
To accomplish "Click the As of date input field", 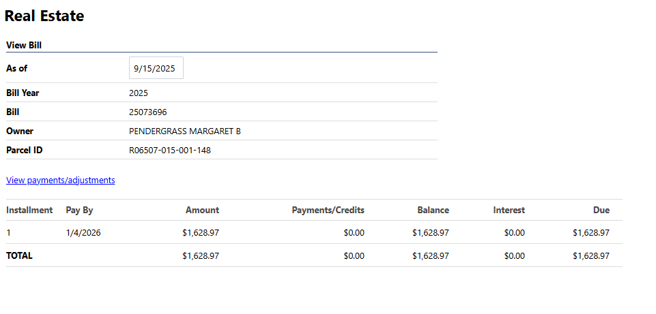I will (156, 68).
